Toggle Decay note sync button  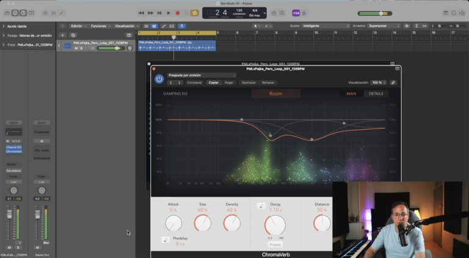pos(261,206)
